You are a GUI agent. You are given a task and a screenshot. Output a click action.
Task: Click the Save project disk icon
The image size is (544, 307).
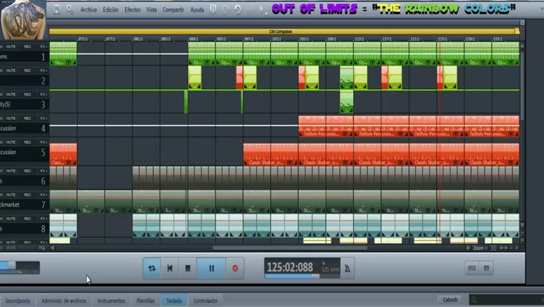tap(56, 9)
